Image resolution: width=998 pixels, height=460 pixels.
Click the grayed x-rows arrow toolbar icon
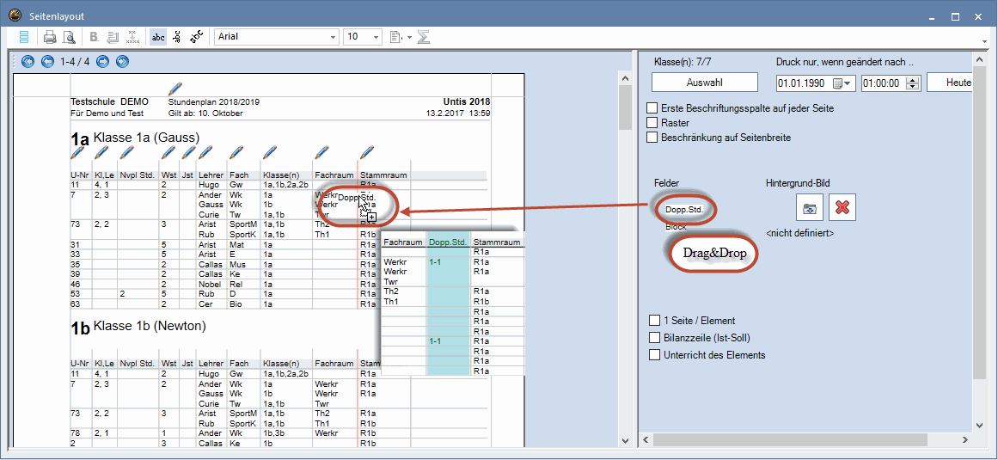point(132,37)
